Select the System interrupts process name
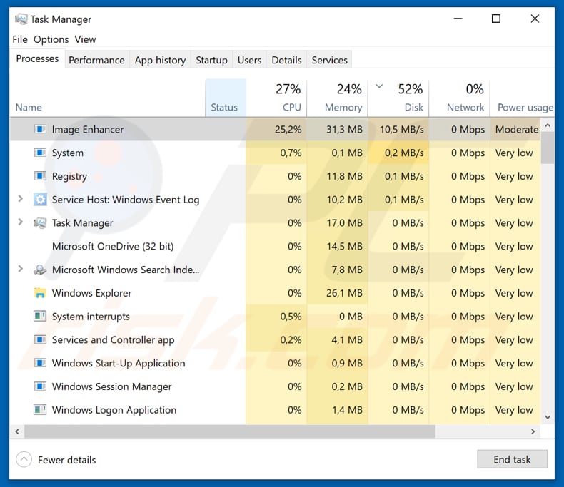The height and width of the screenshot is (487, 564). 91,317
